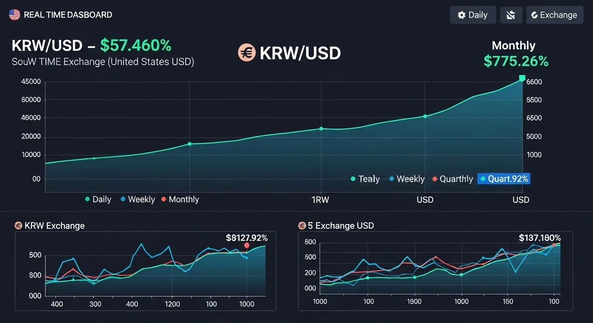Click the Monthly $775.26% value
This screenshot has width=593, height=323.
coord(516,61)
